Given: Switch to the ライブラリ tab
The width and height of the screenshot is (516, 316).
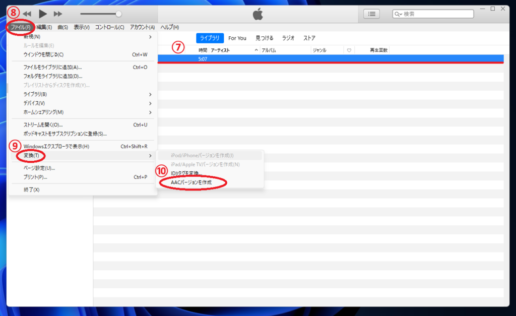Looking at the screenshot, I should [210, 38].
